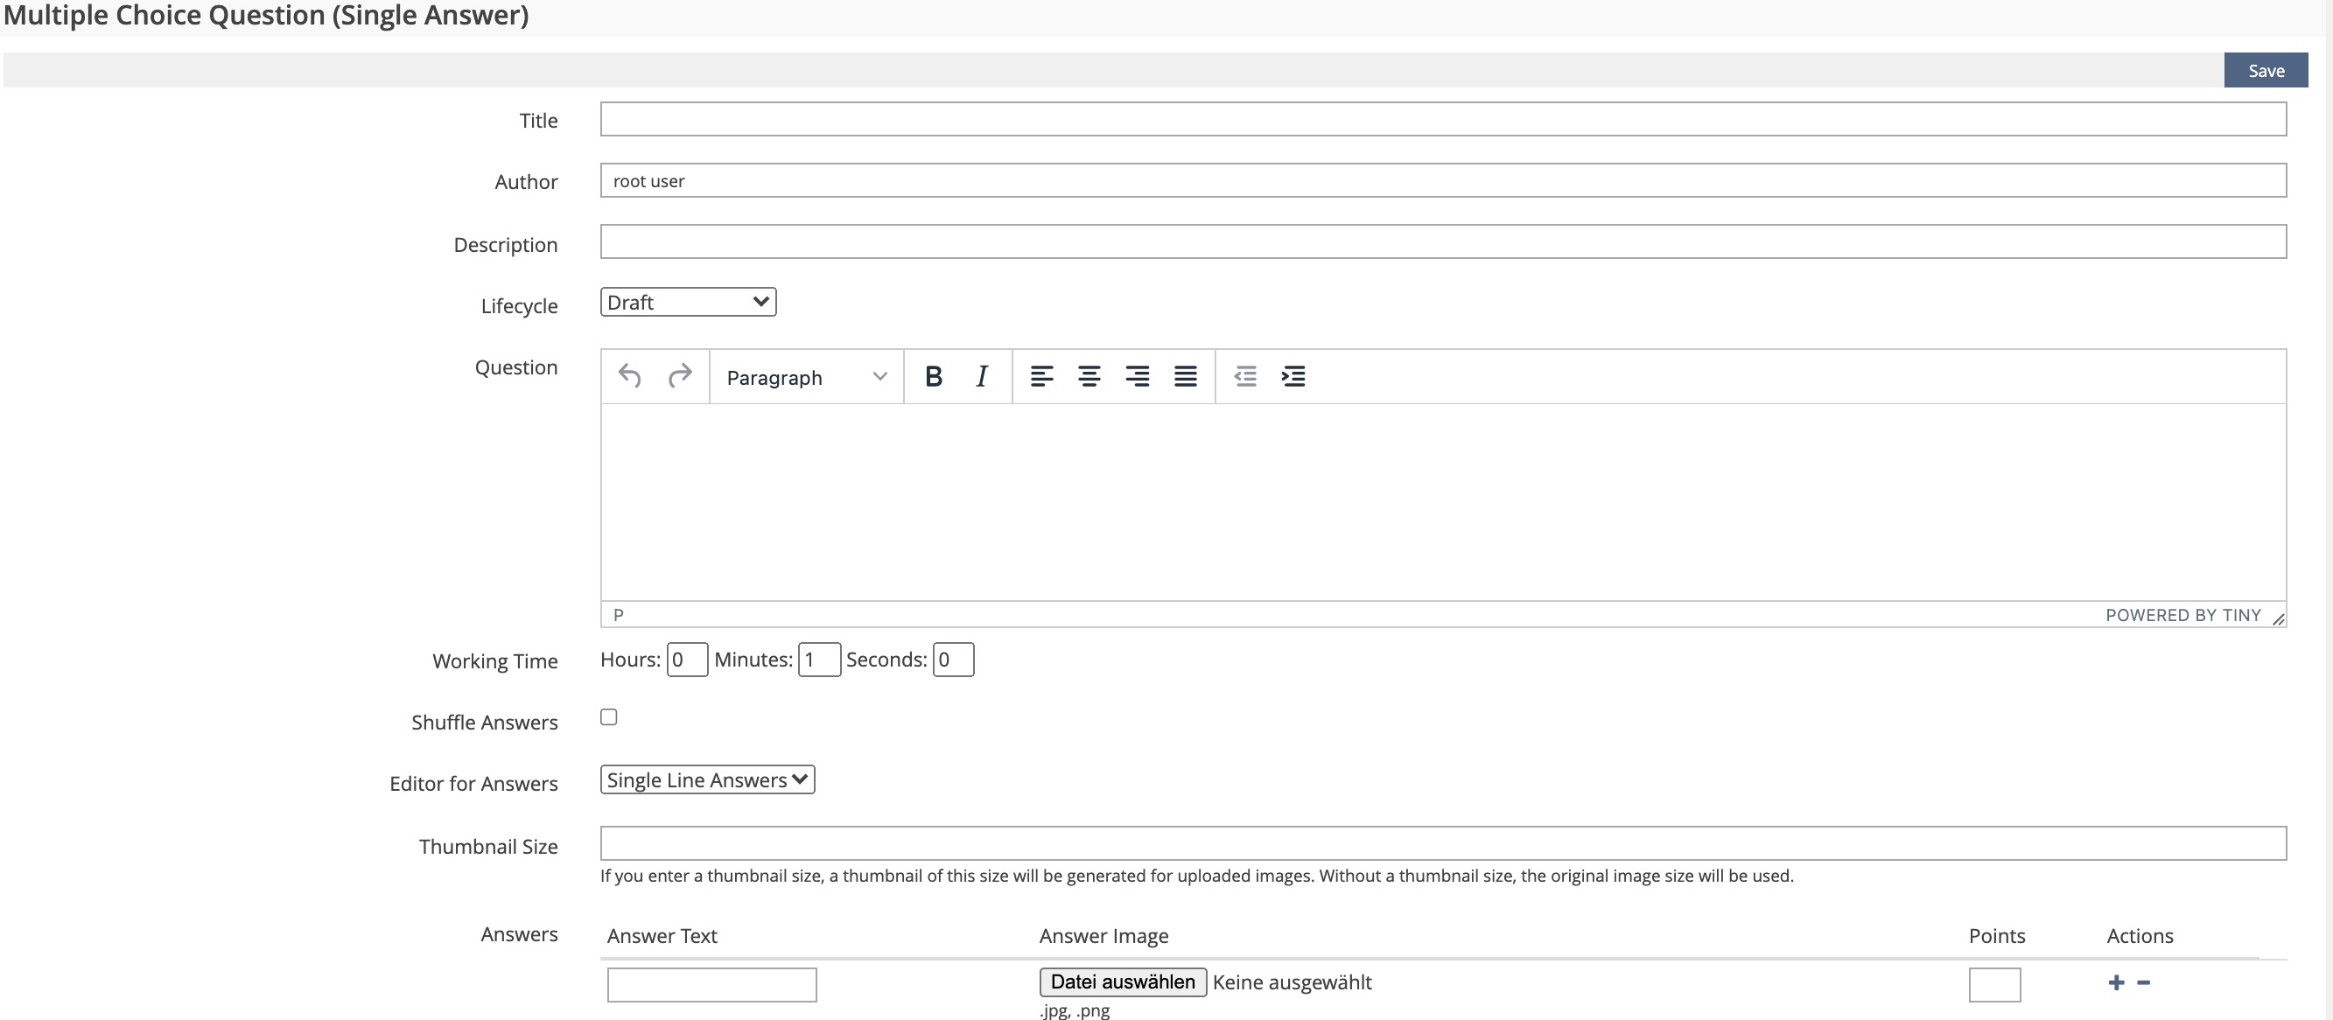The height and width of the screenshot is (1020, 2333).
Task: Increase indent in question editor
Action: coord(1293,375)
